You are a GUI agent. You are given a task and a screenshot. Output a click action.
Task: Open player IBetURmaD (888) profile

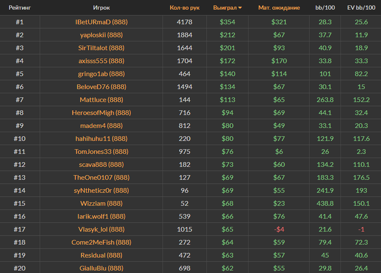101,22
